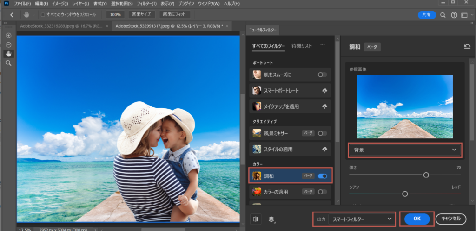Enable the 肌をスムーズに toggle
Image resolution: width=476 pixels, height=231 pixels.
[x=322, y=75]
